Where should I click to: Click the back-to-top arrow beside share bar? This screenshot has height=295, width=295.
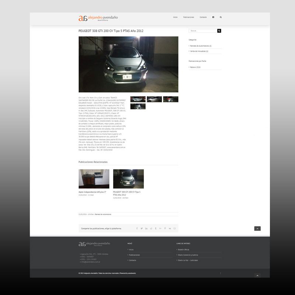257,228
